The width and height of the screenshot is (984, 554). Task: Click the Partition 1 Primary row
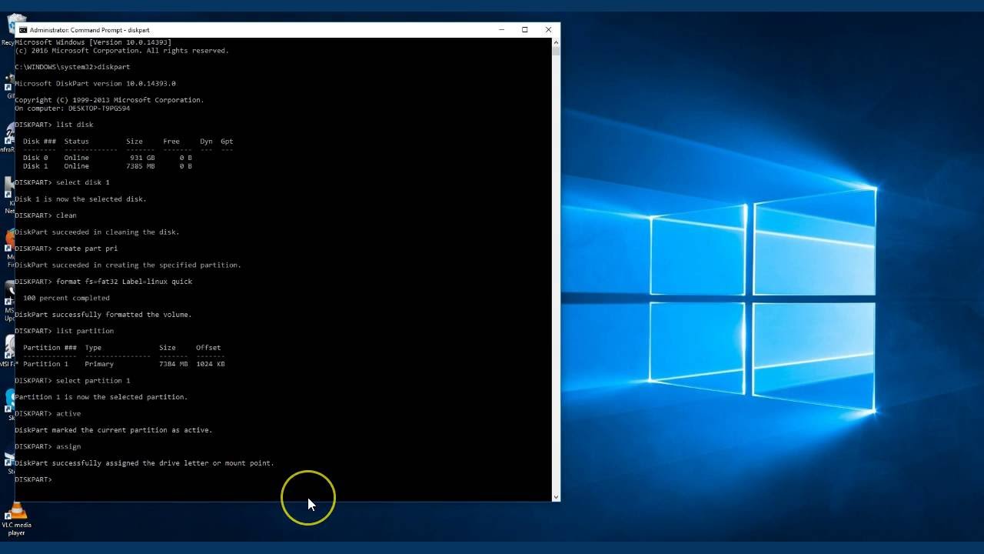(x=124, y=364)
